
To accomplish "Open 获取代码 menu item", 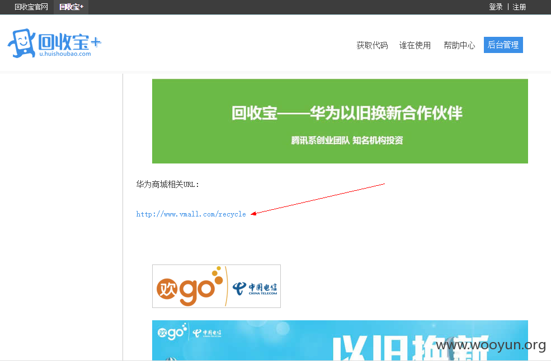I will (x=372, y=45).
